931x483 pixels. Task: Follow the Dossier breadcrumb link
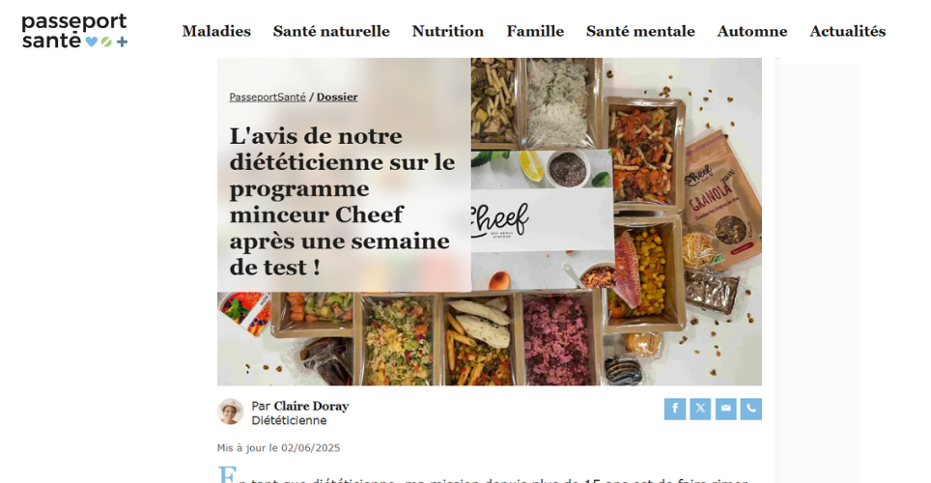(x=337, y=97)
